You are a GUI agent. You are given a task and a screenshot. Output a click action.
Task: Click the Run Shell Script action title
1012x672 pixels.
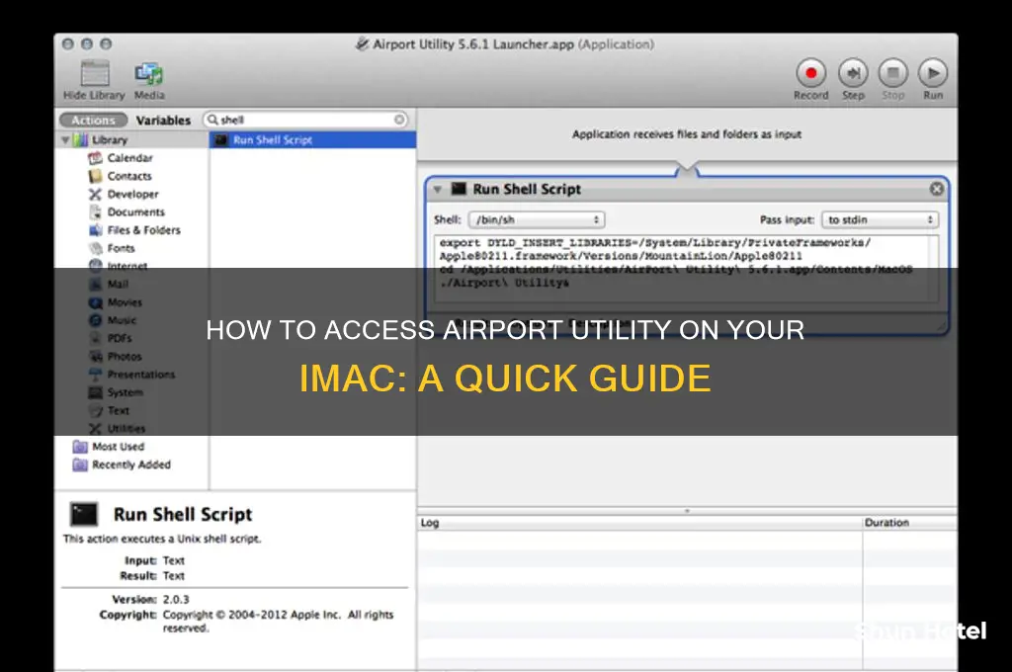(527, 189)
